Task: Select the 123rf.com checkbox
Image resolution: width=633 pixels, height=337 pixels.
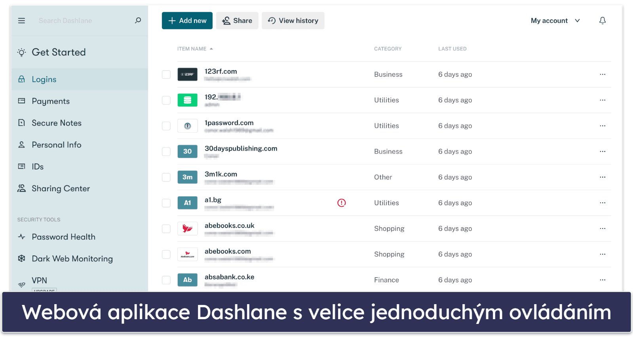Action: click(166, 74)
